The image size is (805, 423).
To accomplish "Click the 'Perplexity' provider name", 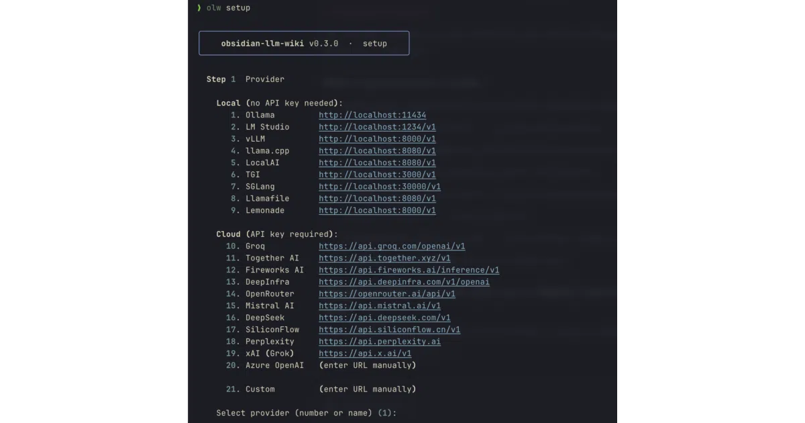I will (x=270, y=342).
